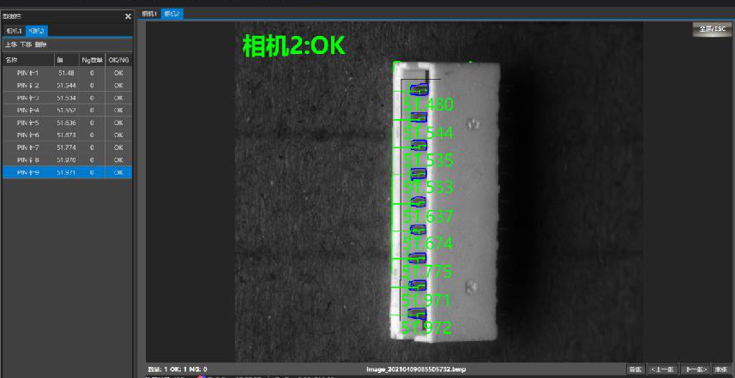Select the PIN 3 row name
The image size is (735, 378).
[x=27, y=98]
